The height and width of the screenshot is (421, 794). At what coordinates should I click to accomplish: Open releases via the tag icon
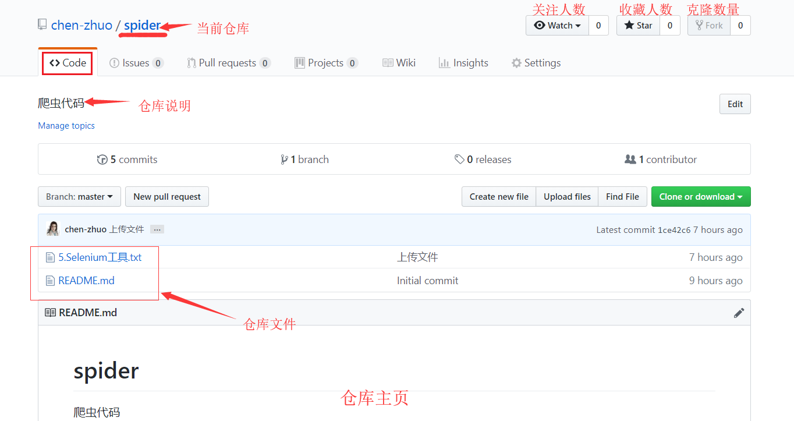coord(460,159)
